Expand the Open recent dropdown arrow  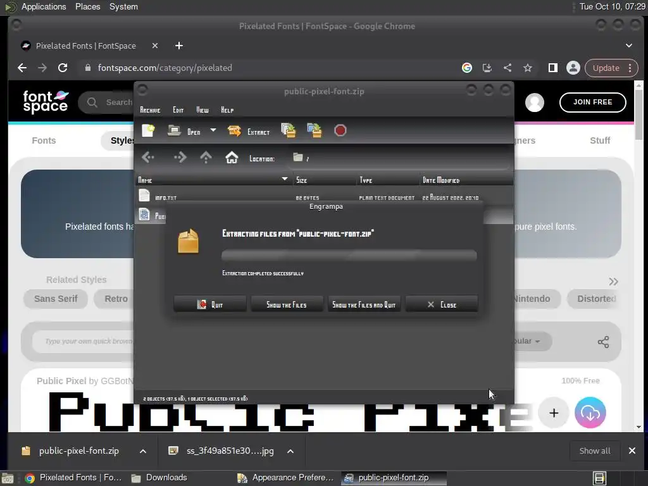(x=213, y=130)
